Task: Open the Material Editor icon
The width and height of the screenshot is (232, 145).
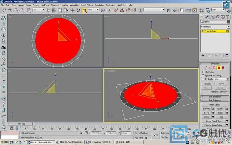Action: point(201,10)
